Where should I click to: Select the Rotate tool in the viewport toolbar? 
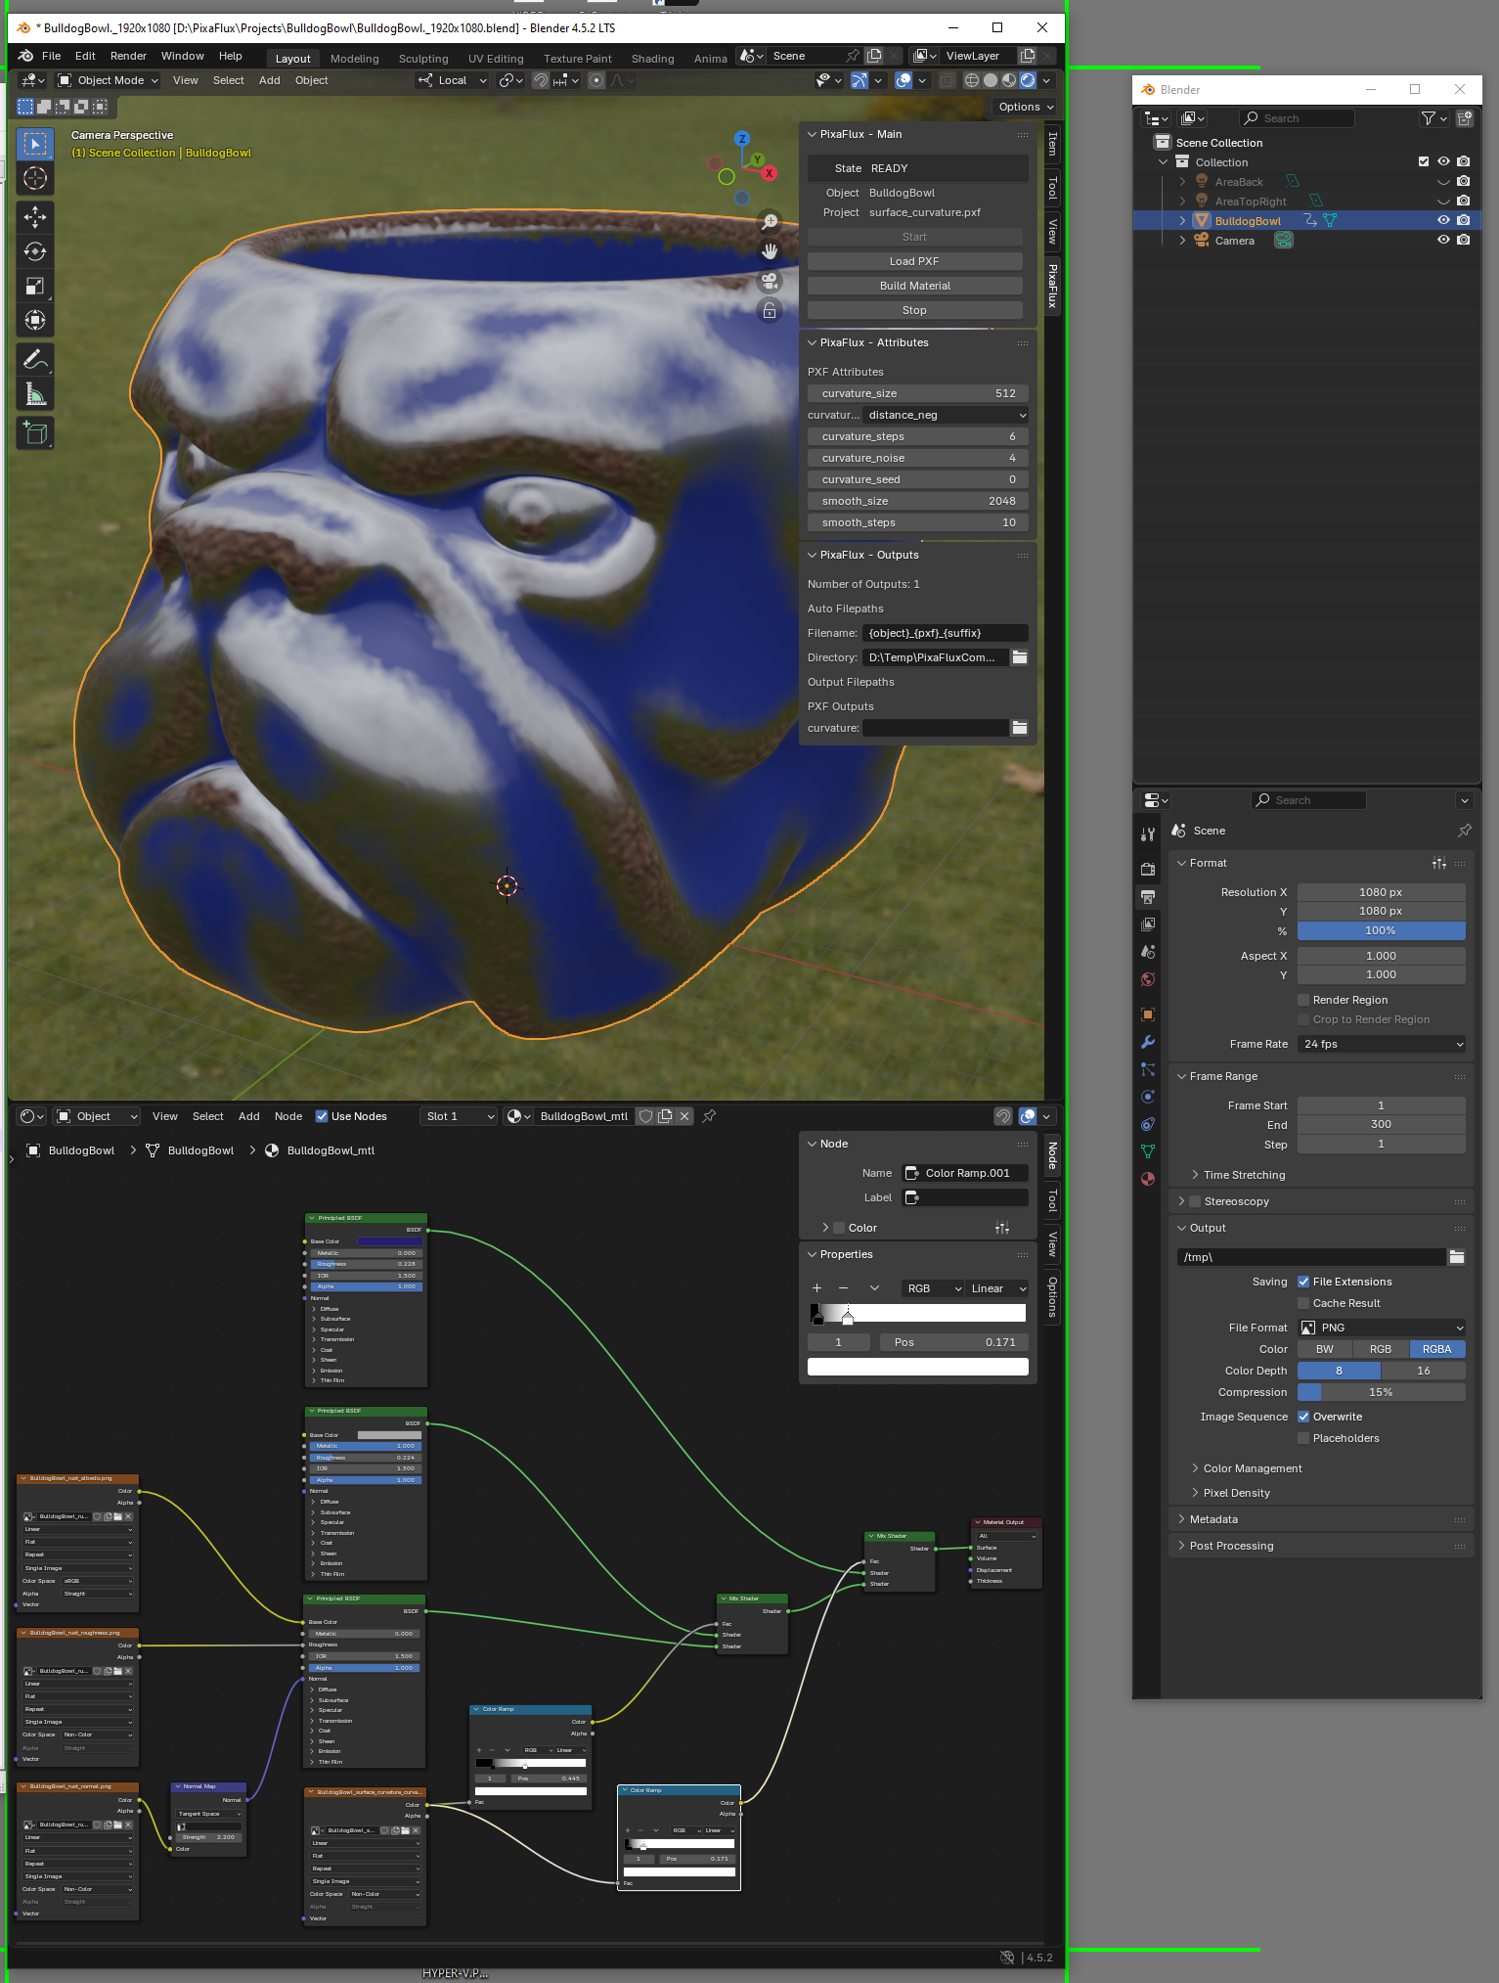[x=35, y=251]
